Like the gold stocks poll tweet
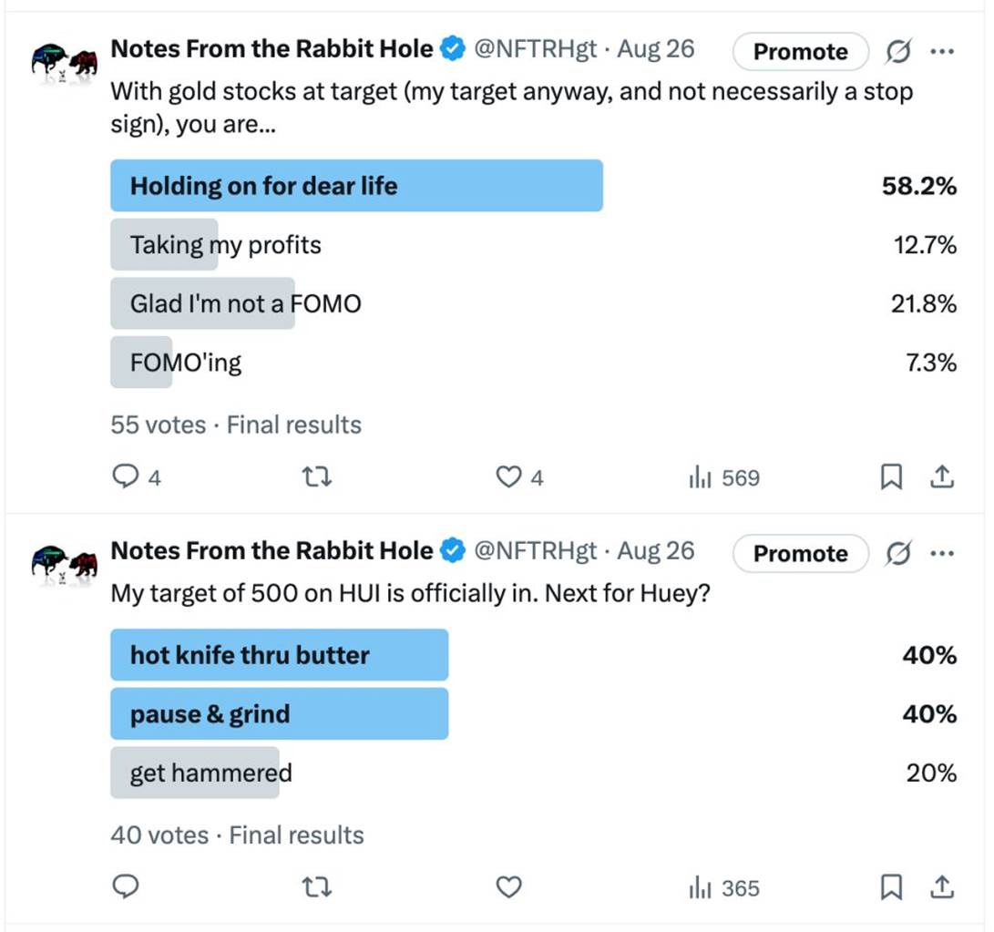The image size is (994, 932). [x=508, y=476]
